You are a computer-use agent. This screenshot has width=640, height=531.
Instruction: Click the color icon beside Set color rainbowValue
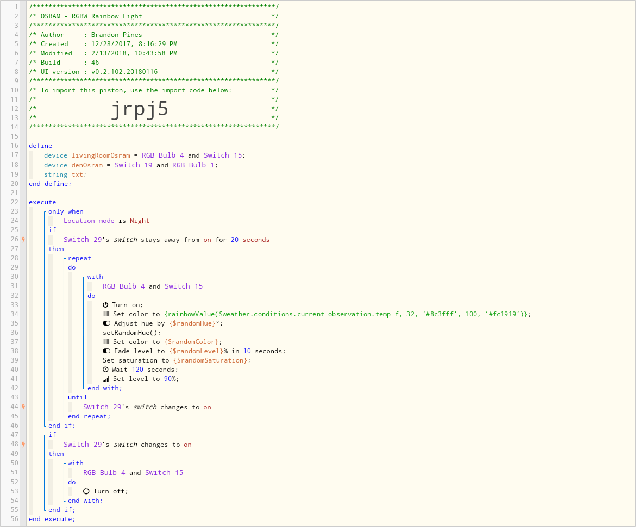point(106,315)
